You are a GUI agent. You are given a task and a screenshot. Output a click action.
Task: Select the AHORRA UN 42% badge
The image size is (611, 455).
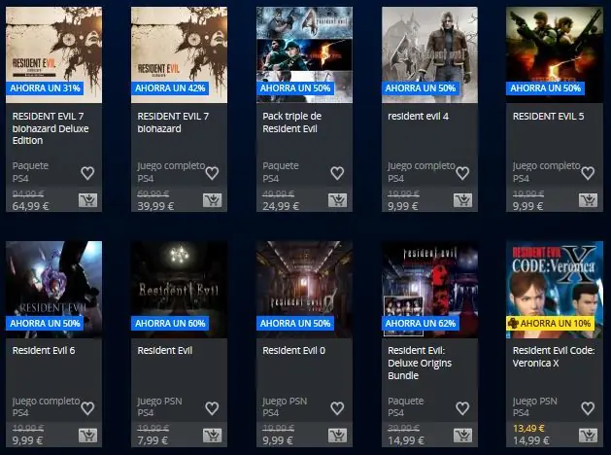pos(170,88)
